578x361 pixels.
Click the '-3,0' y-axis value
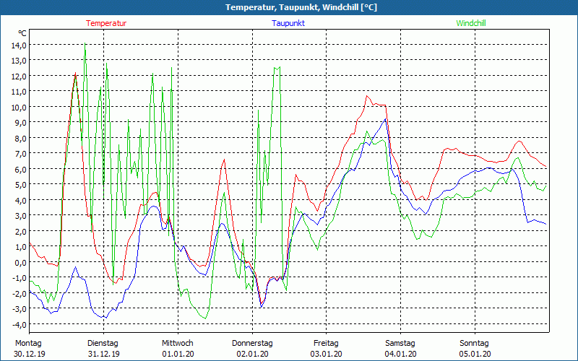coord(20,309)
